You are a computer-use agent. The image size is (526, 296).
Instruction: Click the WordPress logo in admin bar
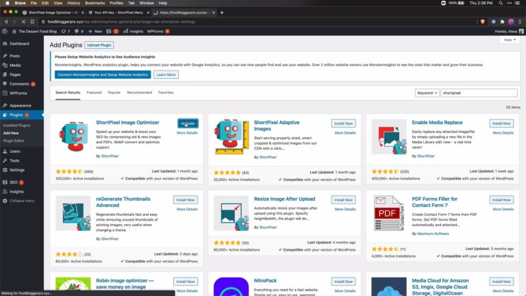coord(5,32)
